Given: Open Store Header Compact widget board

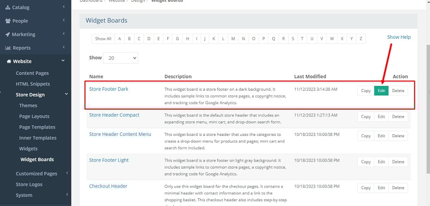Looking at the screenshot, I should (114, 115).
